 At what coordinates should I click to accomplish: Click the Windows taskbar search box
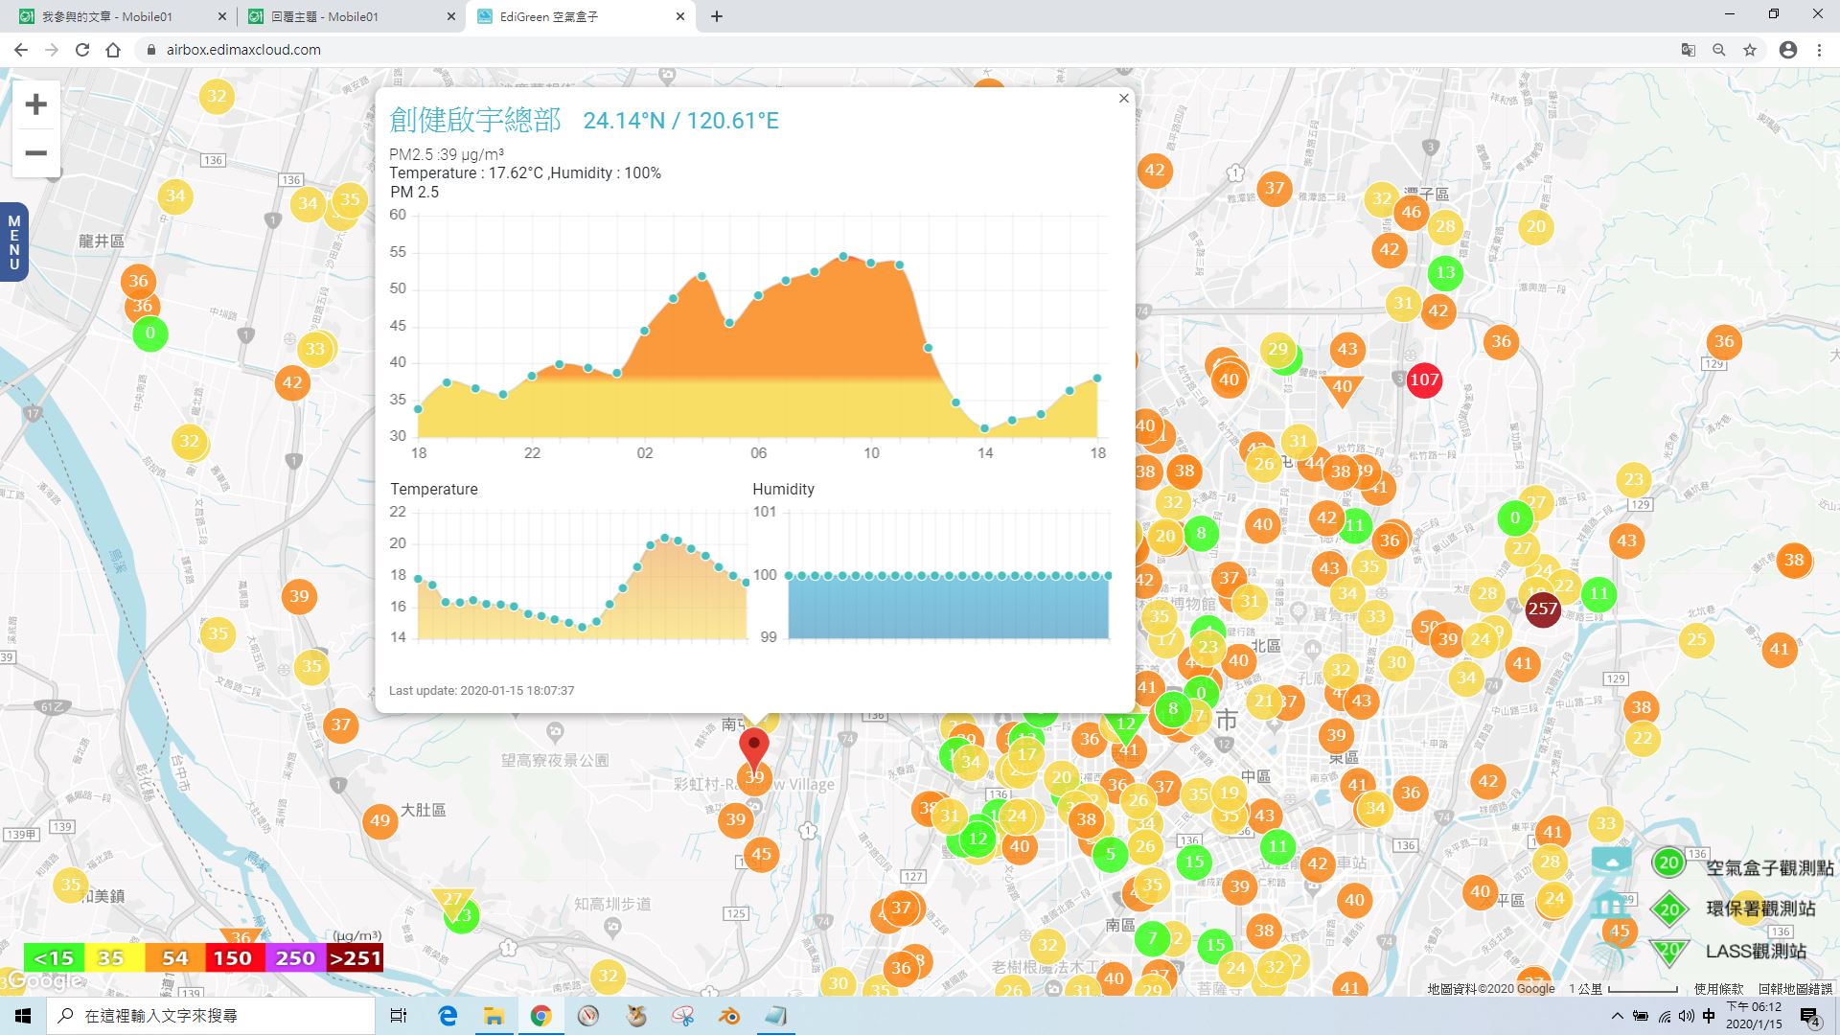[x=211, y=1016]
